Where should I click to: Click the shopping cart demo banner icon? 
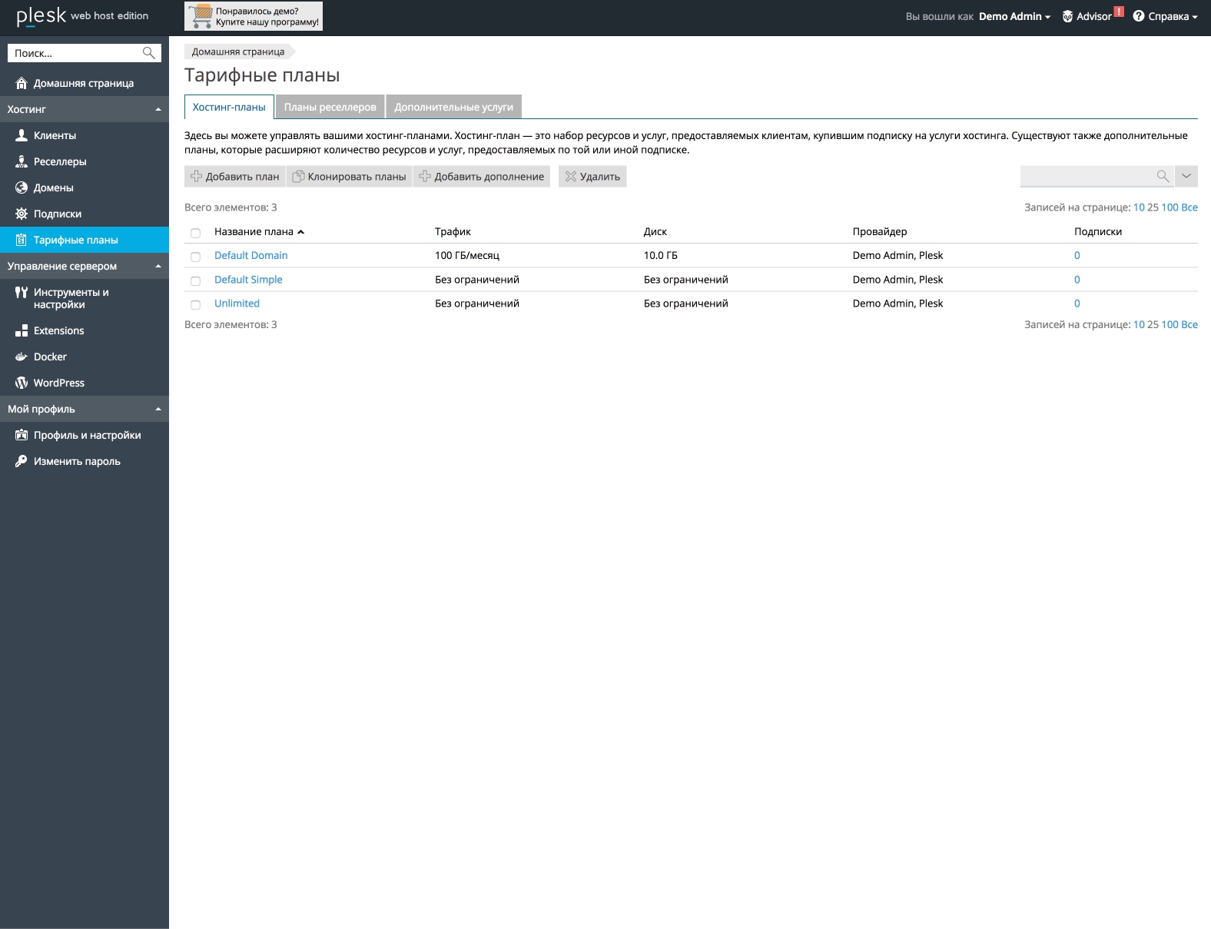tap(201, 16)
